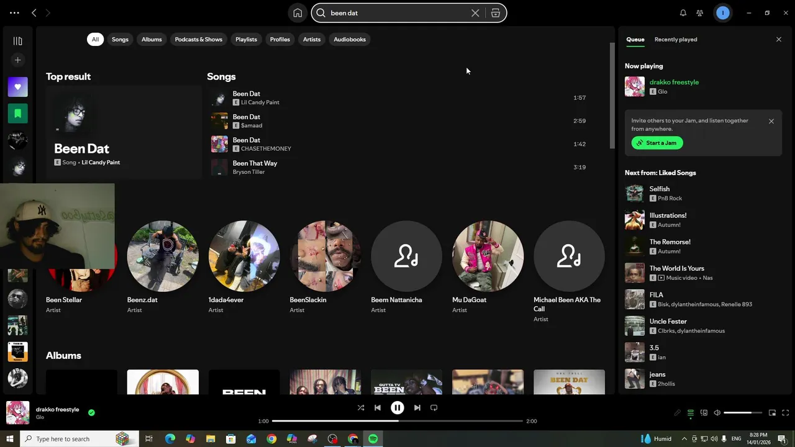Open File Explorer from taskbar
The height and width of the screenshot is (447, 795).
point(211,439)
